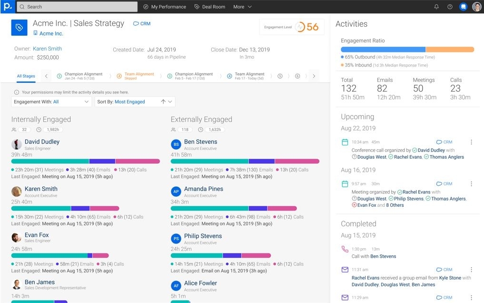Click into the Search field
Viewport: 484px width, 303px height.
[x=77, y=7]
